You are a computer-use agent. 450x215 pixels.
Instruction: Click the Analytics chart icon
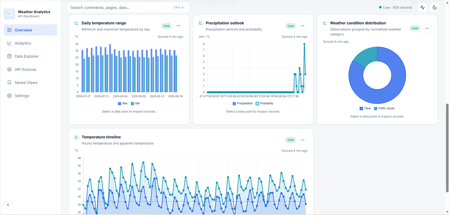click(9, 43)
